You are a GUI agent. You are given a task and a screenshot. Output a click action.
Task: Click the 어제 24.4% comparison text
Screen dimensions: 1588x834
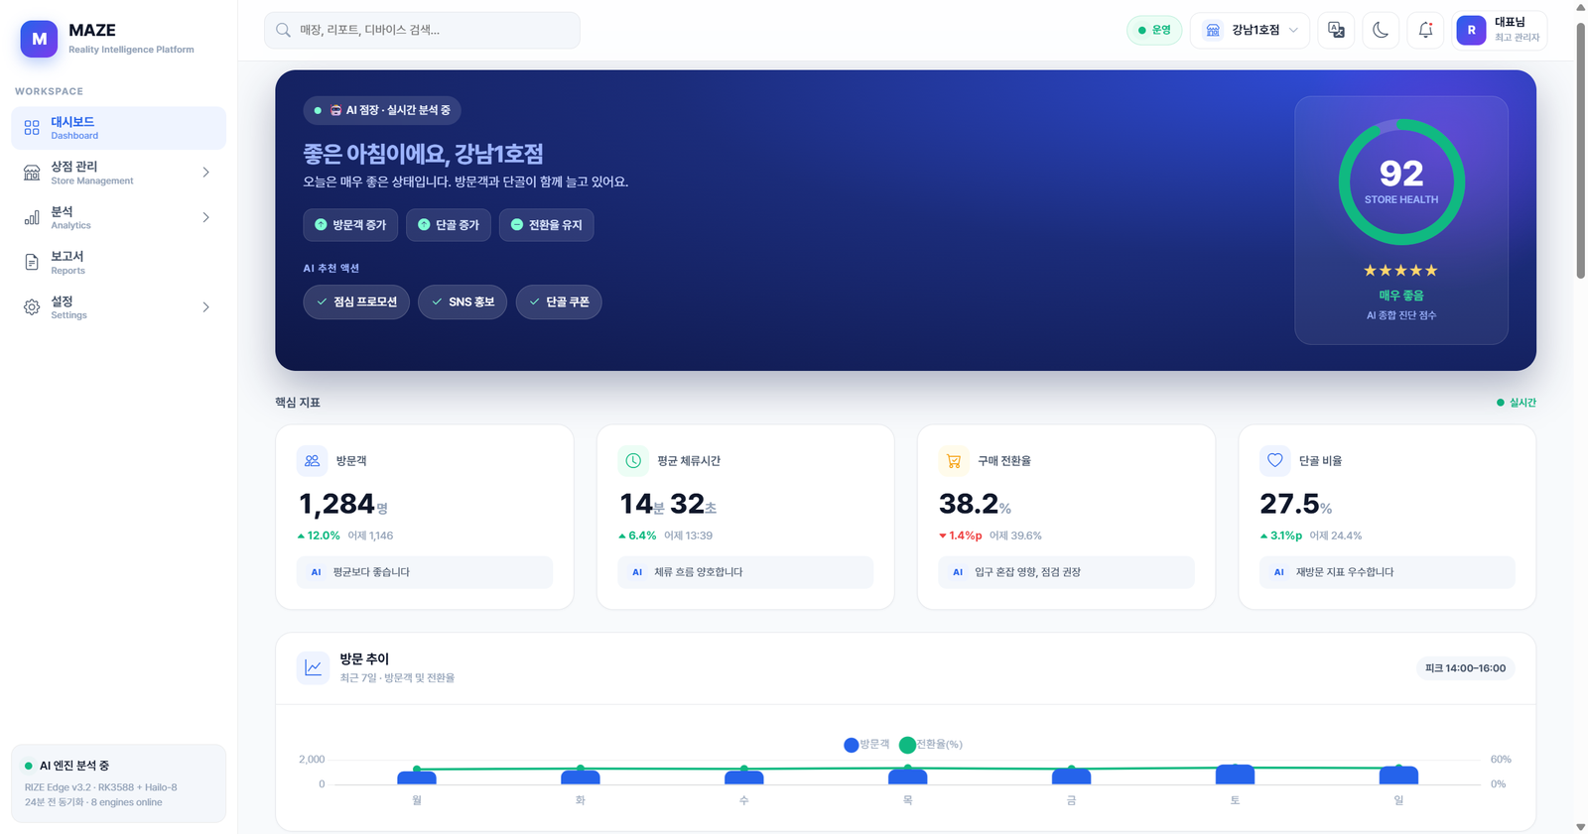tap(1336, 536)
